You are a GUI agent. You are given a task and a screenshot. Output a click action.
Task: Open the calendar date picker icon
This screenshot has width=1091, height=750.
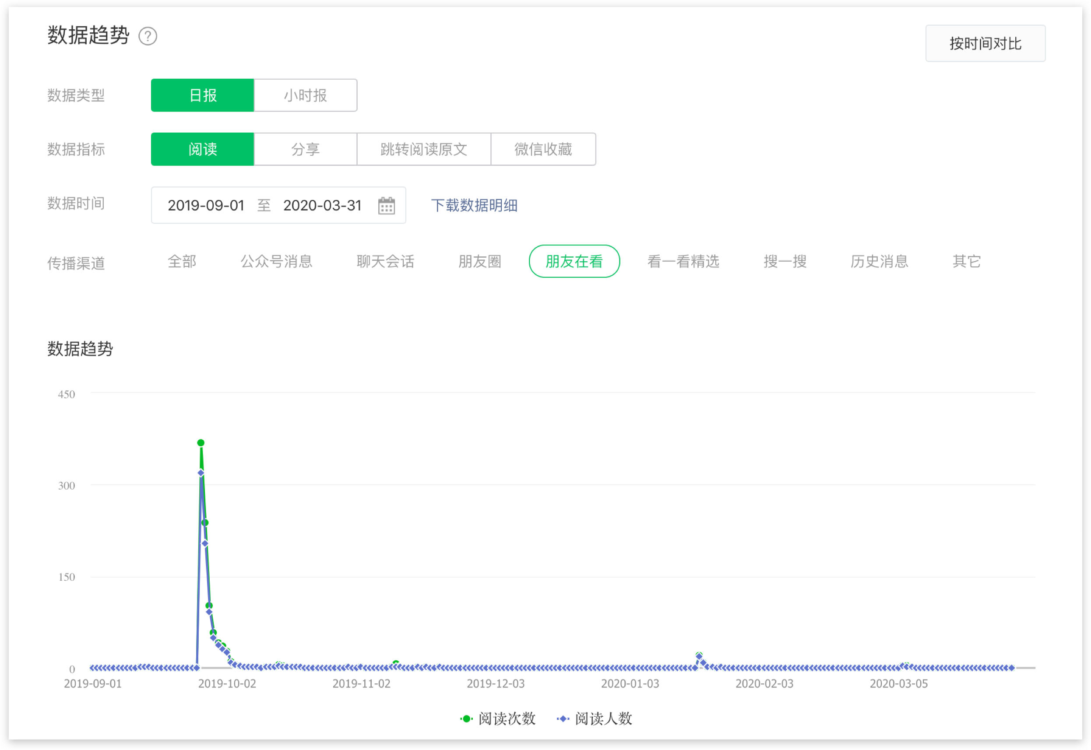(387, 205)
